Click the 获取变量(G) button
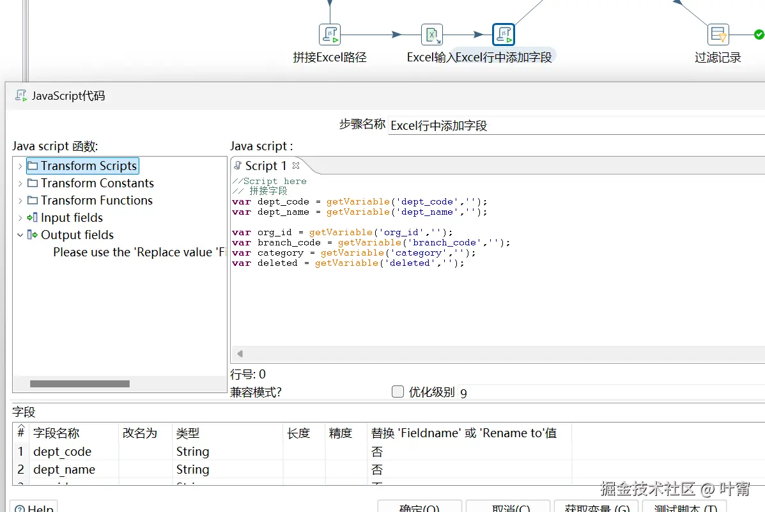 596,507
